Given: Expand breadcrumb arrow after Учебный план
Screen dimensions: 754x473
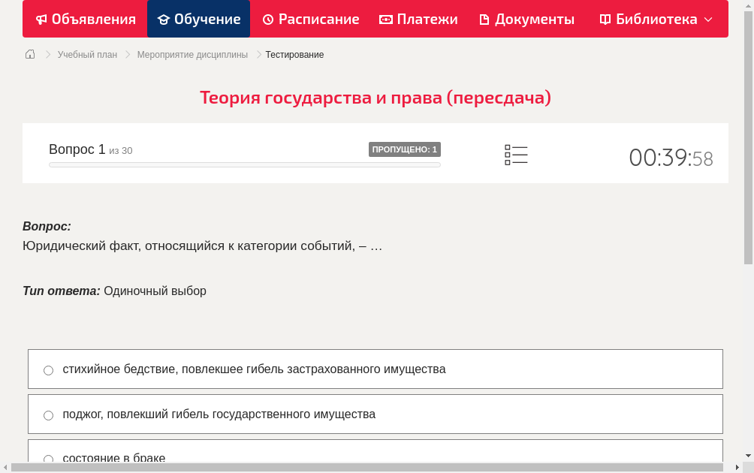Looking at the screenshot, I should coord(127,55).
